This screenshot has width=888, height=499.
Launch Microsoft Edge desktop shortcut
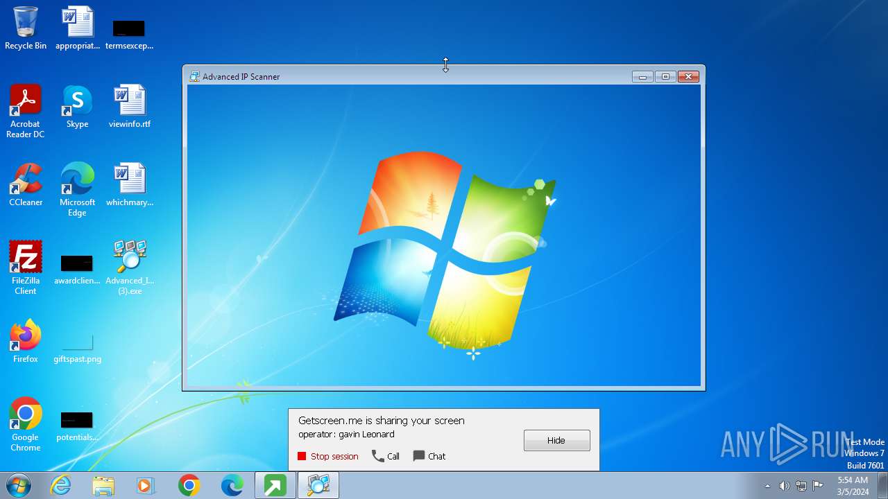[78, 190]
